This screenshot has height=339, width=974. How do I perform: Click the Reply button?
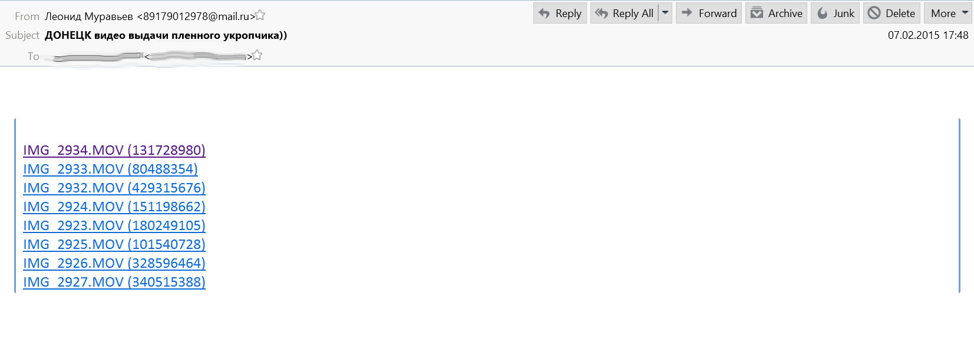click(560, 14)
